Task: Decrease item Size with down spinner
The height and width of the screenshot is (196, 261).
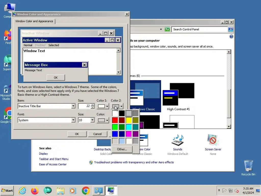Action: click(x=93, y=107)
